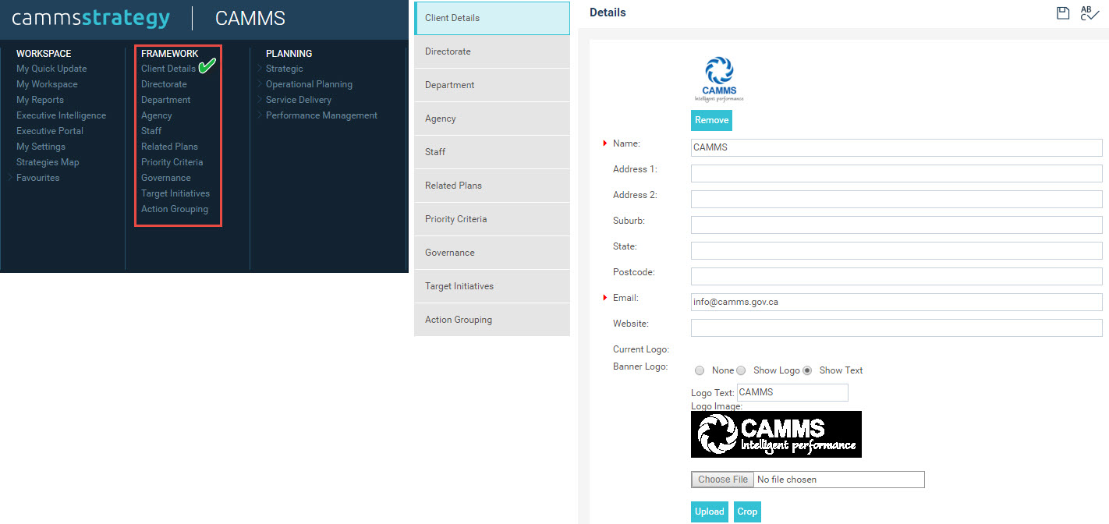Click the Choose File button
This screenshot has height=524, width=1109.
click(723, 480)
